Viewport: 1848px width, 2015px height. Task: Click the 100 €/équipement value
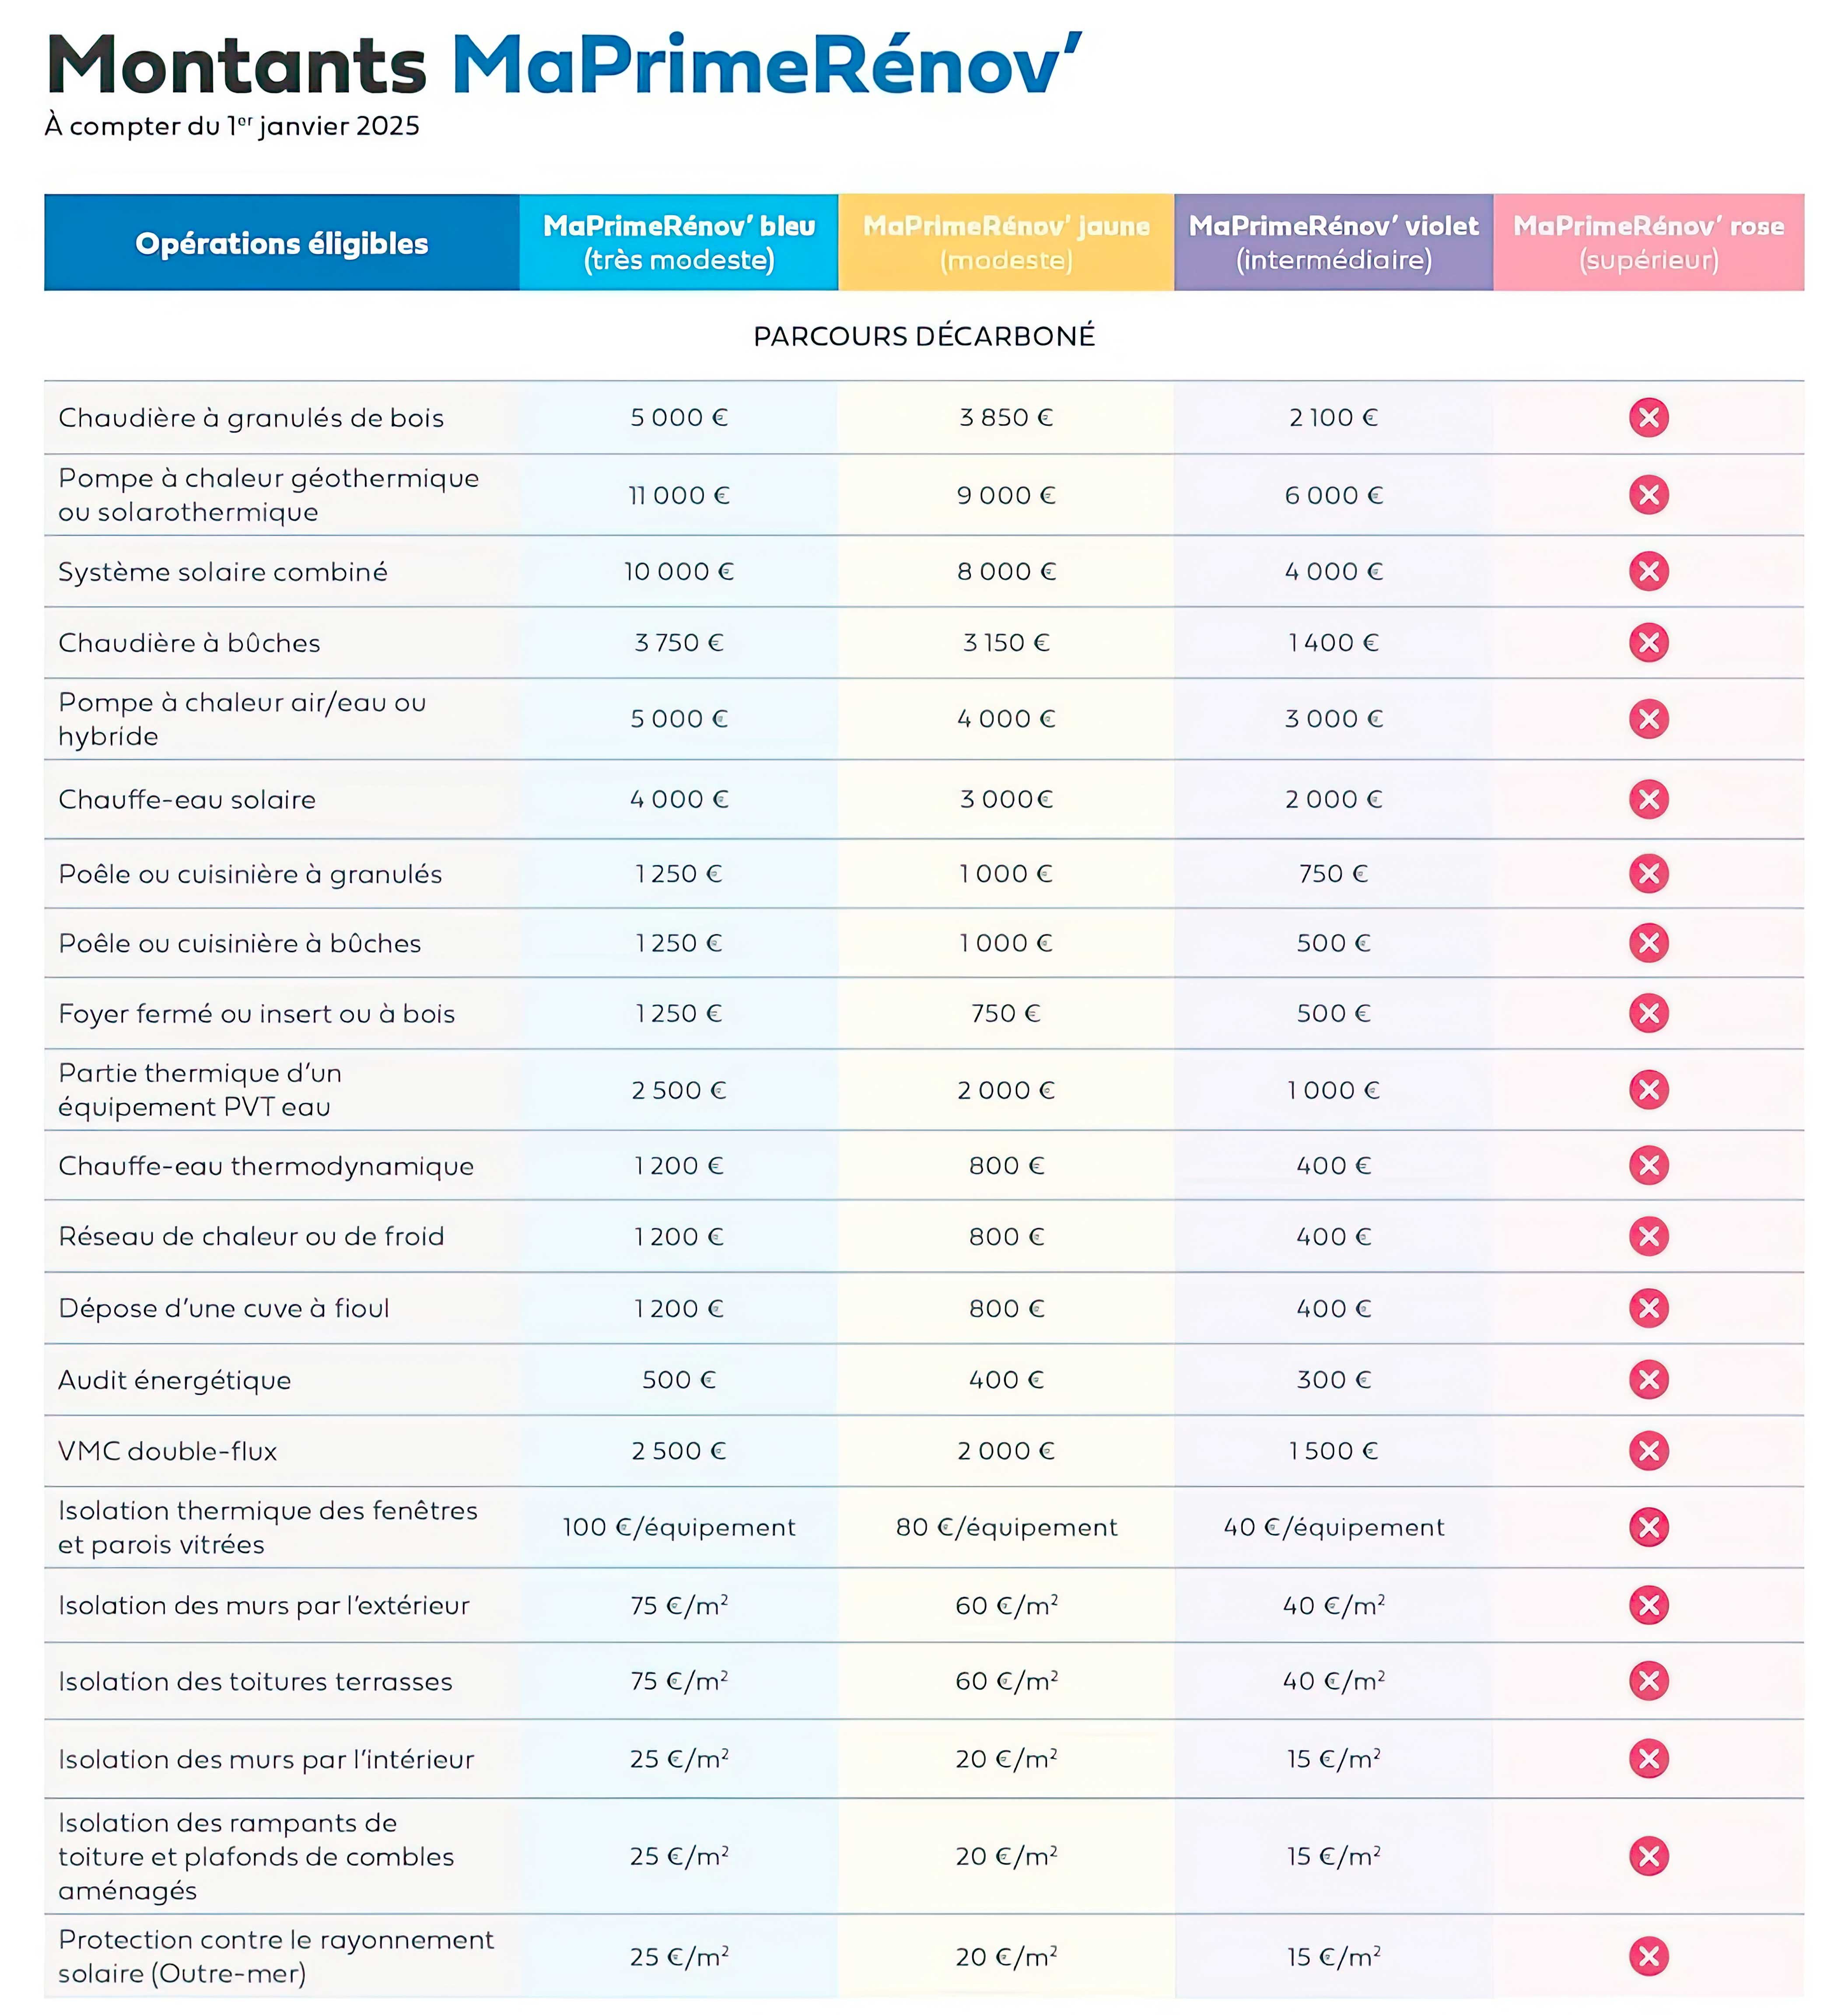tap(679, 1527)
